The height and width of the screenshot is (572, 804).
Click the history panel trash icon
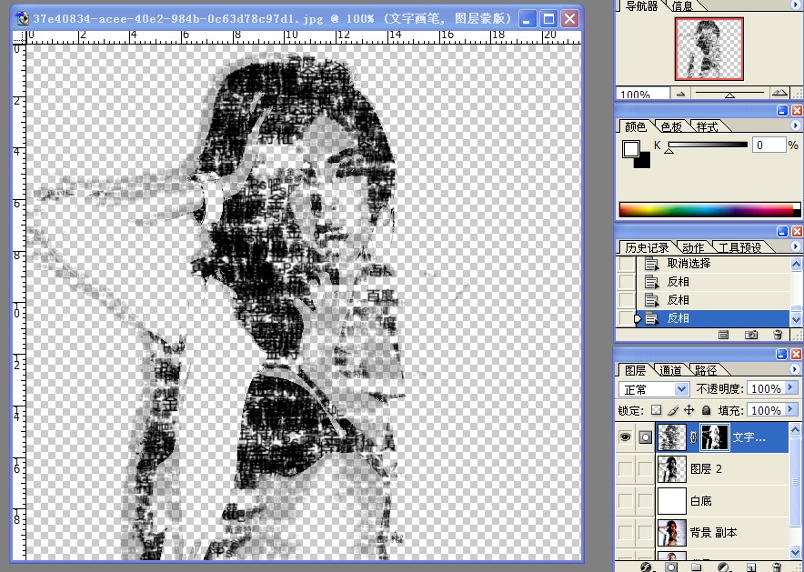click(778, 335)
